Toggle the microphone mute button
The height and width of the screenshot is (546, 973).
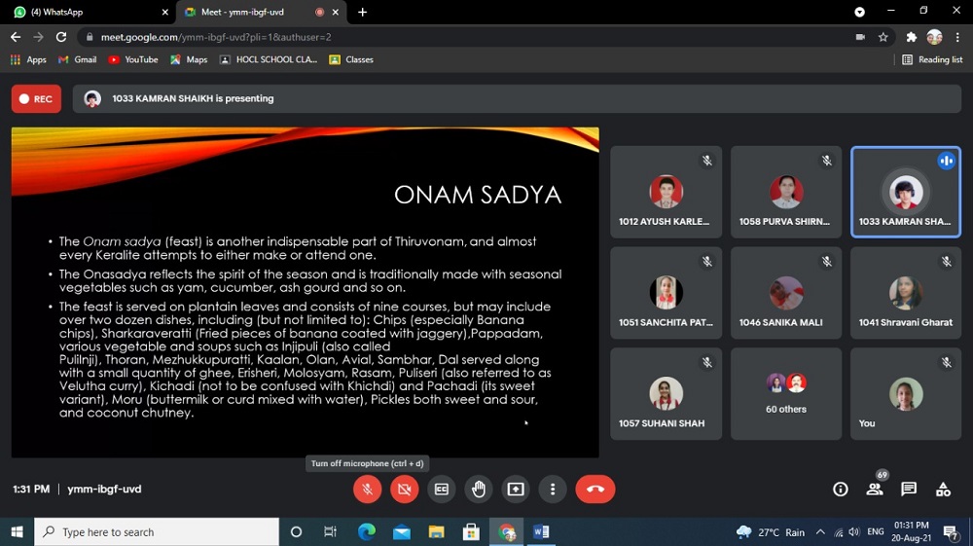click(x=367, y=489)
